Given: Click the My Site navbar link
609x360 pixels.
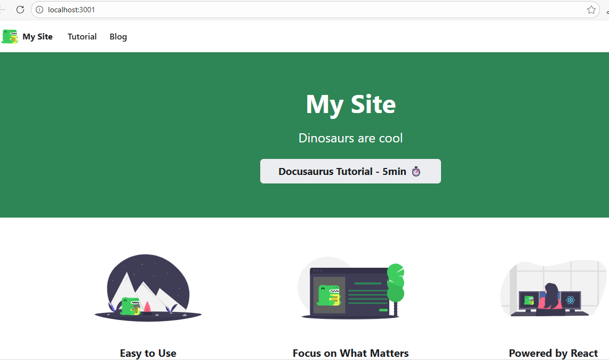Looking at the screenshot, I should click(37, 36).
